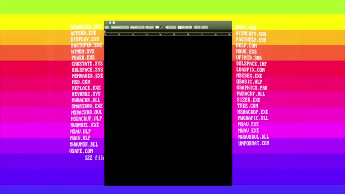
Task: Click MSBACKUP.HLP file name
Action: [x=87, y=119]
